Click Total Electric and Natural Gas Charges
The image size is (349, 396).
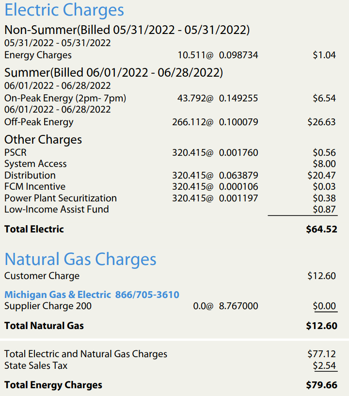click(x=86, y=354)
